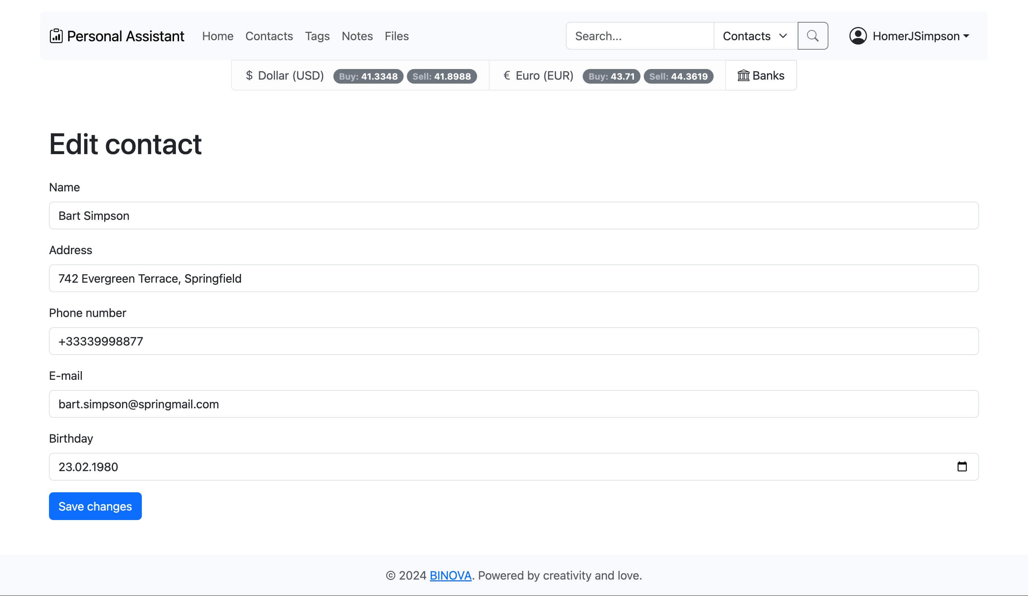Click the Name field label
The image size is (1028, 596).
coord(64,187)
